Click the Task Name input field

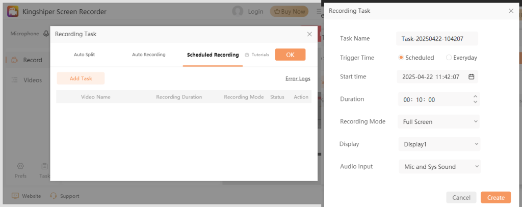(x=437, y=39)
